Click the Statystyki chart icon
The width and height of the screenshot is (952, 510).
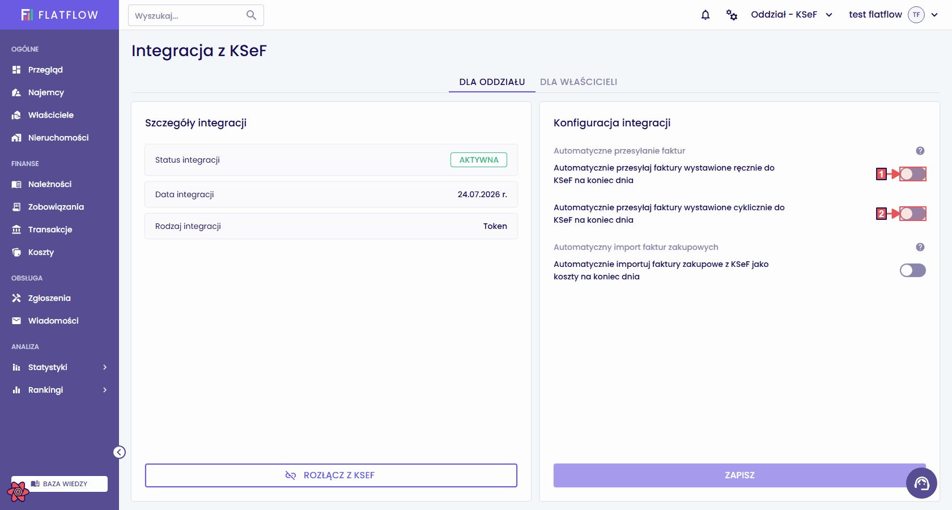[x=16, y=367]
